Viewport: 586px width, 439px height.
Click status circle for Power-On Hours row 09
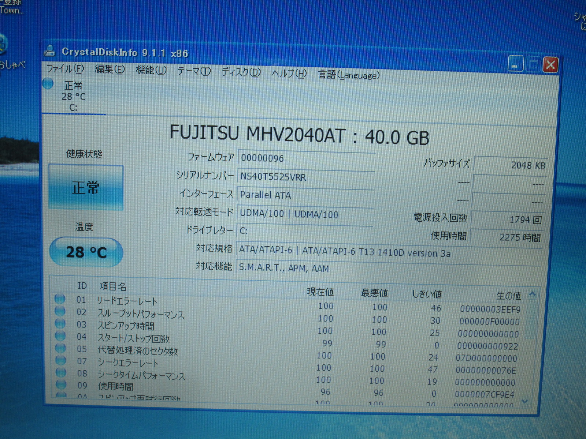[61, 384]
